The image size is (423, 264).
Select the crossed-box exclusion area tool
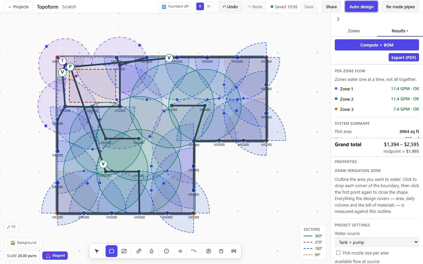[x=124, y=251]
